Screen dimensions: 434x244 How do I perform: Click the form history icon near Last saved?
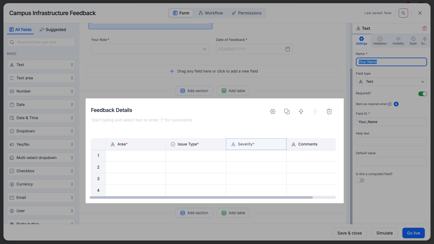click(403, 13)
